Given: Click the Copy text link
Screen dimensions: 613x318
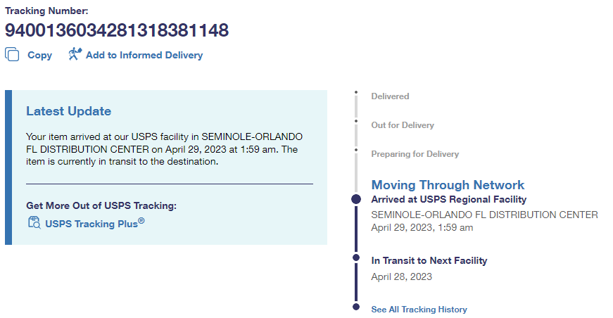Looking at the screenshot, I should [39, 55].
